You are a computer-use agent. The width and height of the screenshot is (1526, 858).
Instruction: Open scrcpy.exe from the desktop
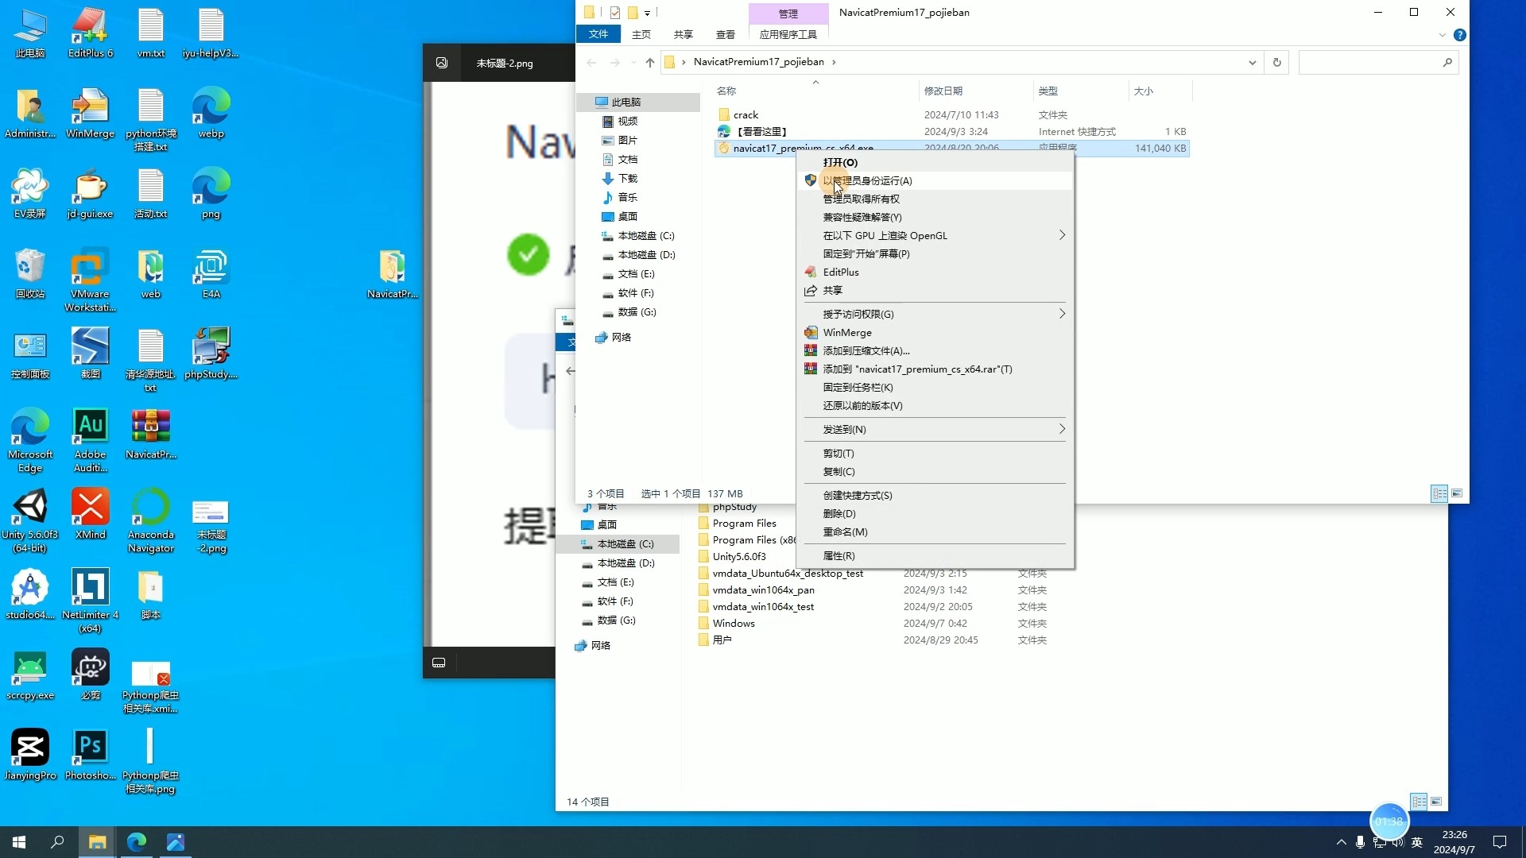coord(29,670)
